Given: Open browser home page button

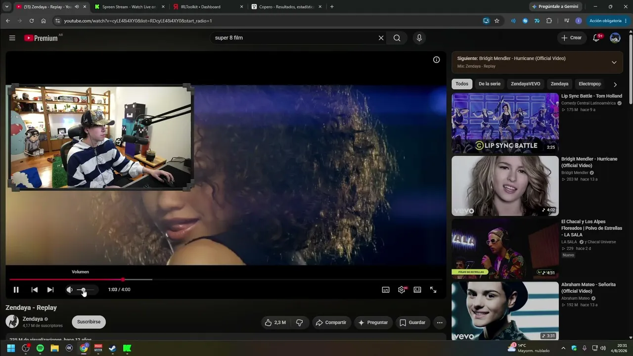Looking at the screenshot, I should (x=44, y=21).
